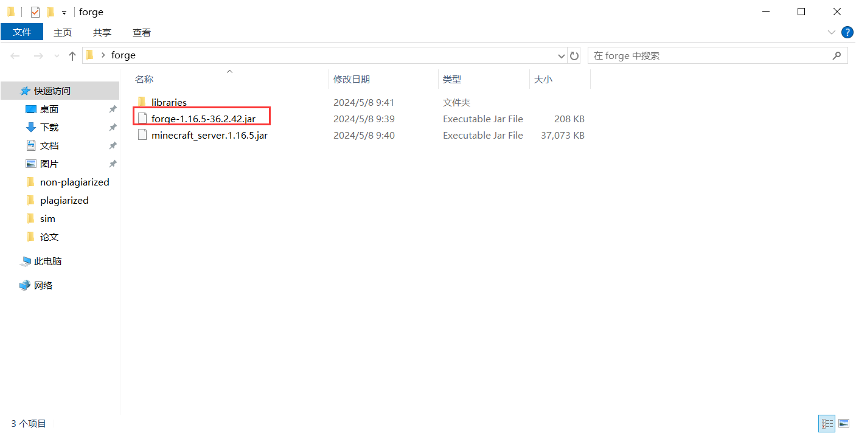The width and height of the screenshot is (856, 433).
Task: Click the forge folder icon in address bar
Action: pos(90,55)
